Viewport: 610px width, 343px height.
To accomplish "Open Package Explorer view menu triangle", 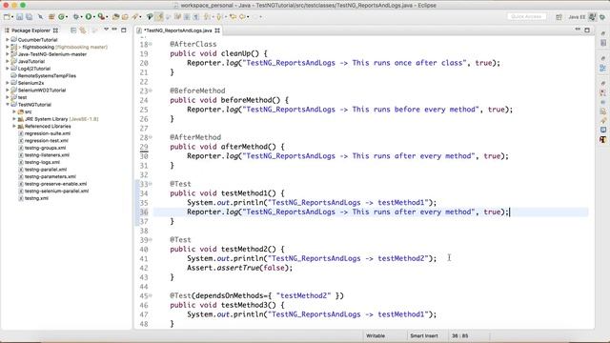I will pos(106,30).
